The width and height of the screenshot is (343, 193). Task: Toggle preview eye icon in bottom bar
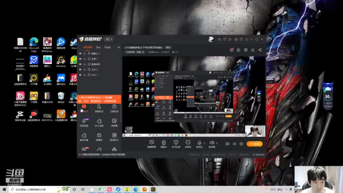click(x=235, y=144)
